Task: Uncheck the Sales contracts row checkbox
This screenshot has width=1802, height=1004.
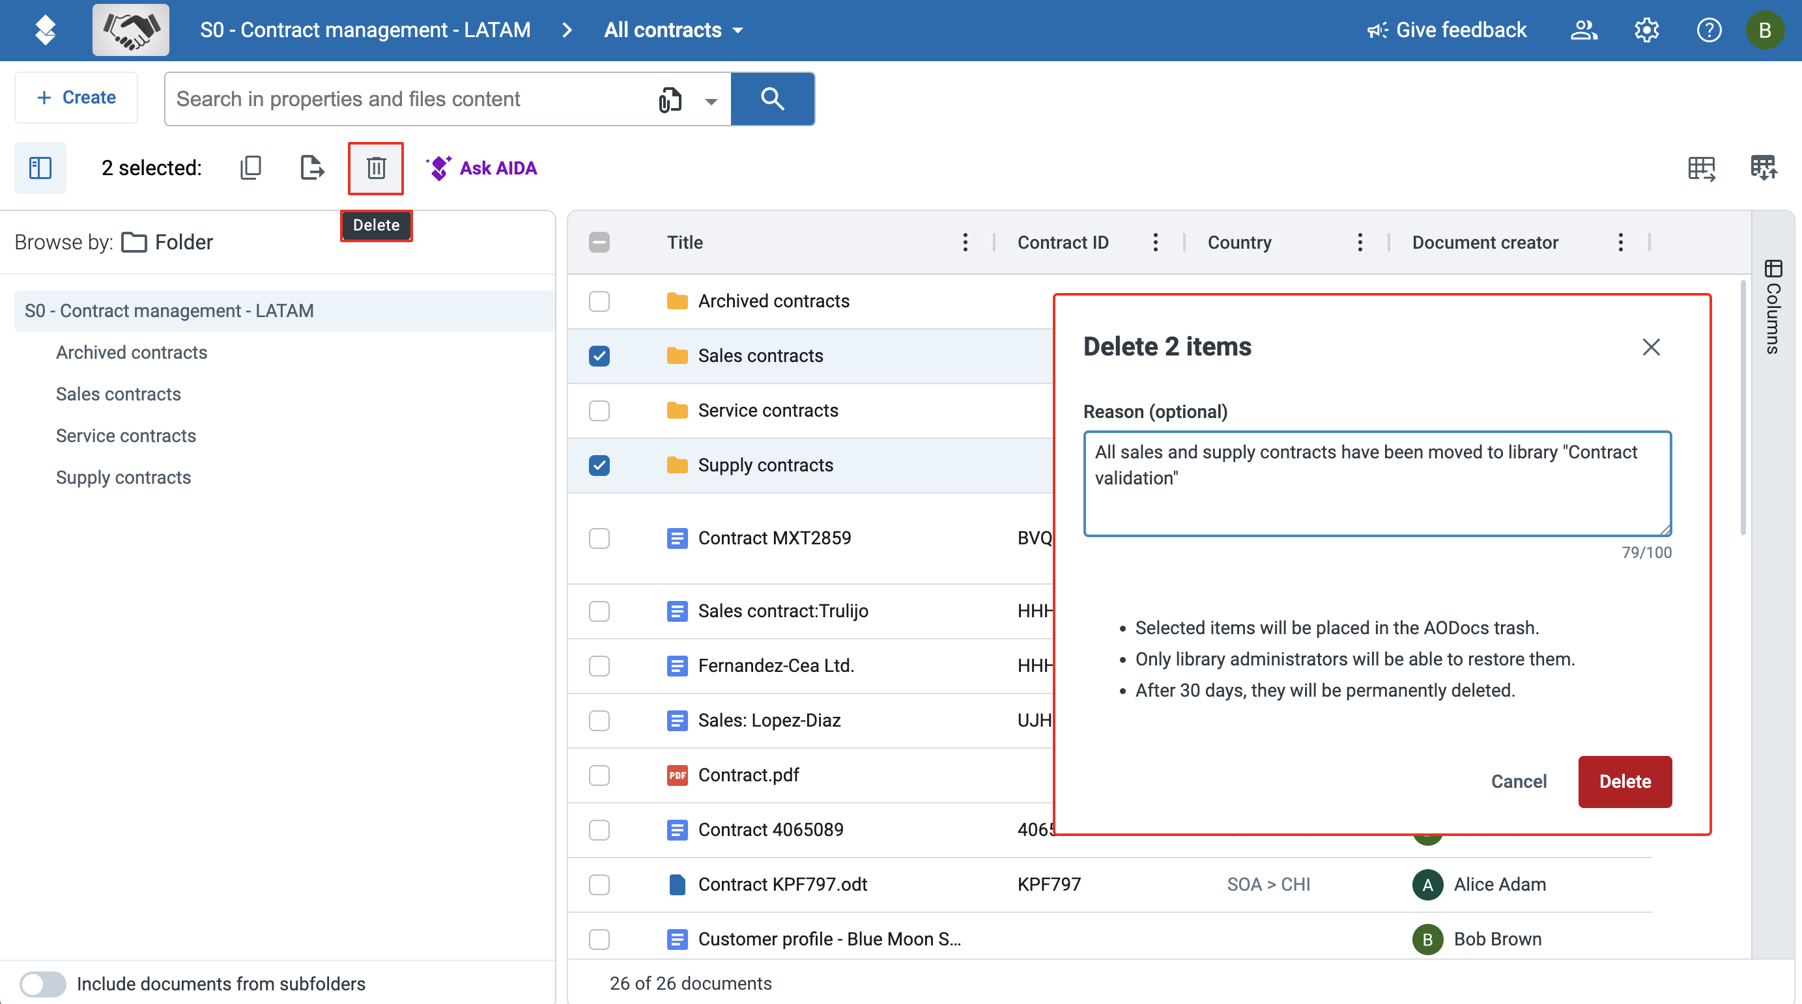Action: coord(599,356)
